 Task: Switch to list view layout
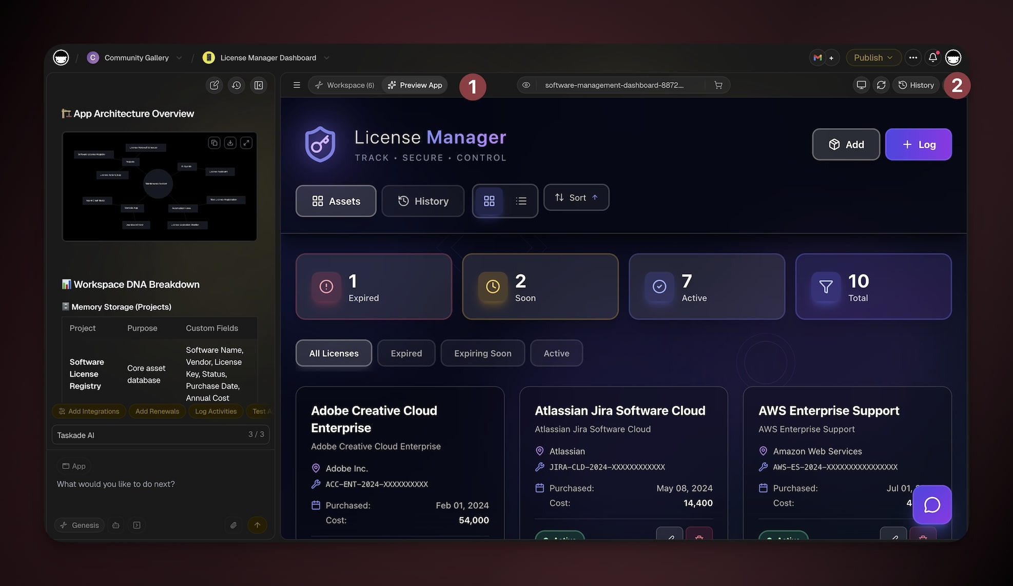click(521, 201)
